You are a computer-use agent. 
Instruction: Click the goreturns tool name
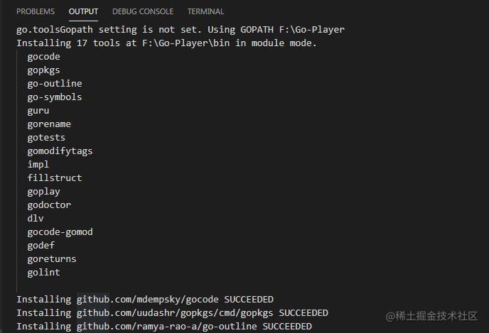52,259
